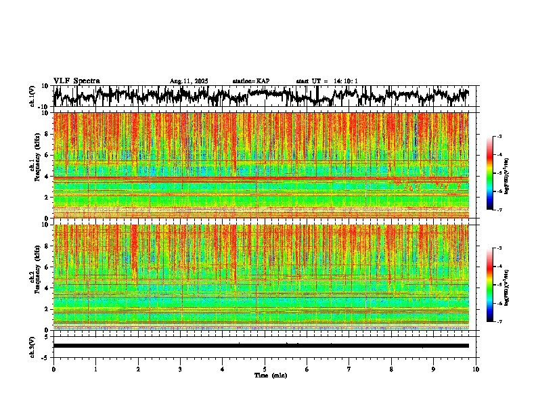536x414 pixels.
Task: Click the ch.2 spectrogram plot area
Action: pos(261,277)
